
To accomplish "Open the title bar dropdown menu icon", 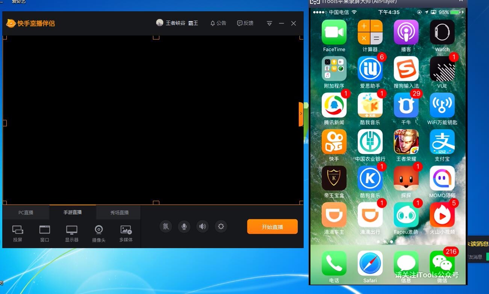I will (269, 23).
